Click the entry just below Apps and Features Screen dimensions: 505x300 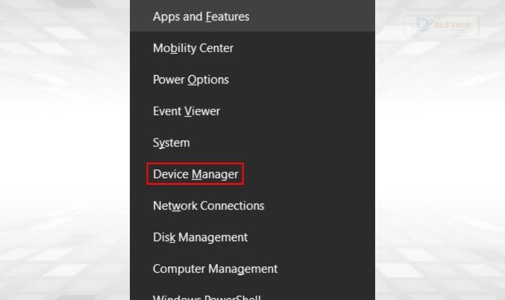click(193, 49)
